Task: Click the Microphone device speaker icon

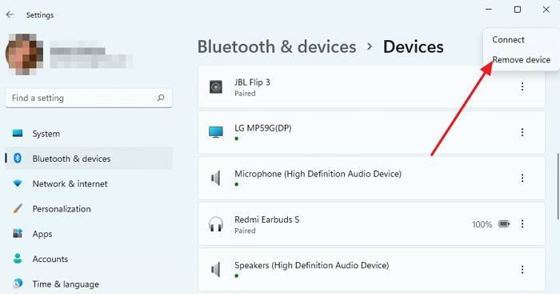Action: pos(215,178)
